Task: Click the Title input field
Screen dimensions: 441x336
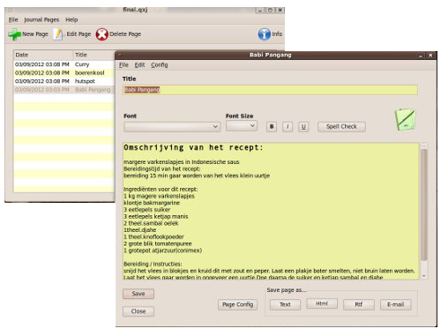Action: [270, 90]
